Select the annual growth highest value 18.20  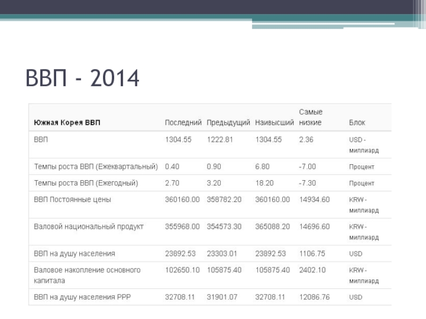265,183
